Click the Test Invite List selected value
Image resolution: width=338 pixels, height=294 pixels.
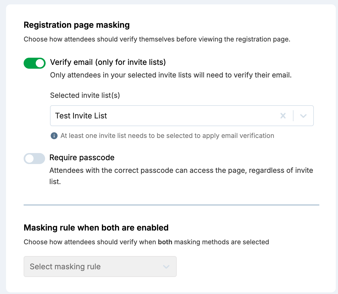81,116
